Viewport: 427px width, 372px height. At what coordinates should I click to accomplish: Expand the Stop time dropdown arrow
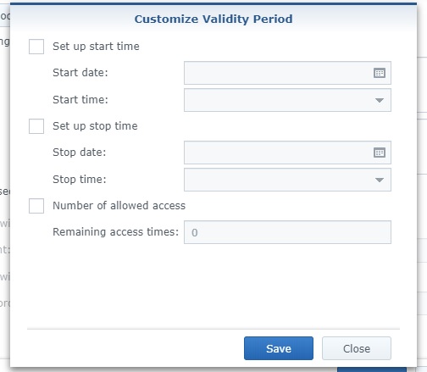[380, 180]
